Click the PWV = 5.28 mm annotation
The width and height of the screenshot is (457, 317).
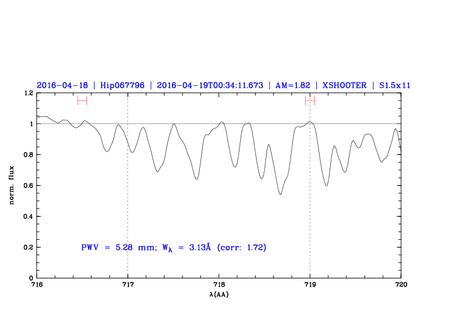tap(115, 247)
